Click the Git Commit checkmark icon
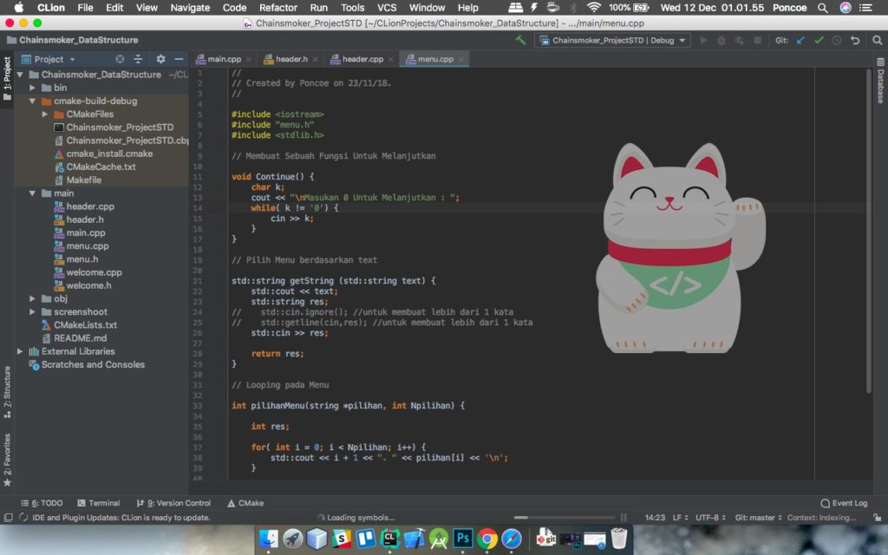Viewport: 888px width, 555px height. point(819,40)
